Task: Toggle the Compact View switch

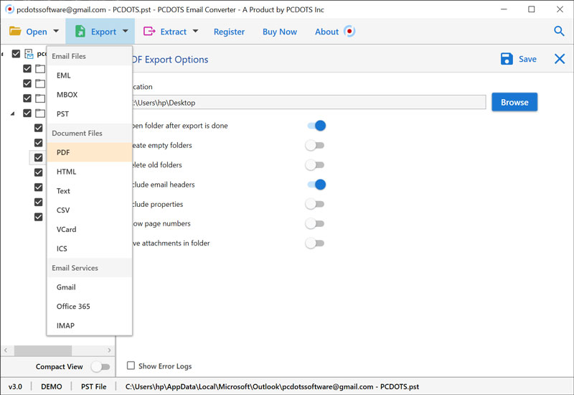Action: point(100,366)
